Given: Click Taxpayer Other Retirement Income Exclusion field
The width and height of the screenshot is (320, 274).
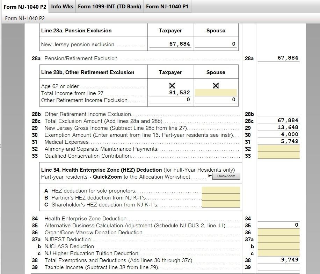Looking at the screenshot, I should coord(170,100).
